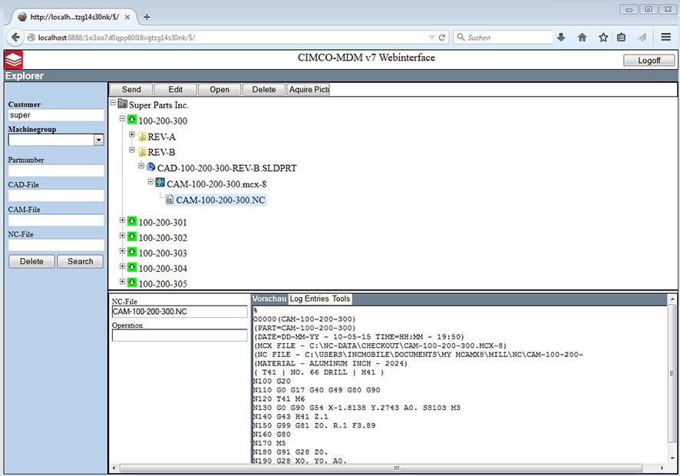Collapse the CAM-100-200-300.mcx-8 node

[x=150, y=181]
